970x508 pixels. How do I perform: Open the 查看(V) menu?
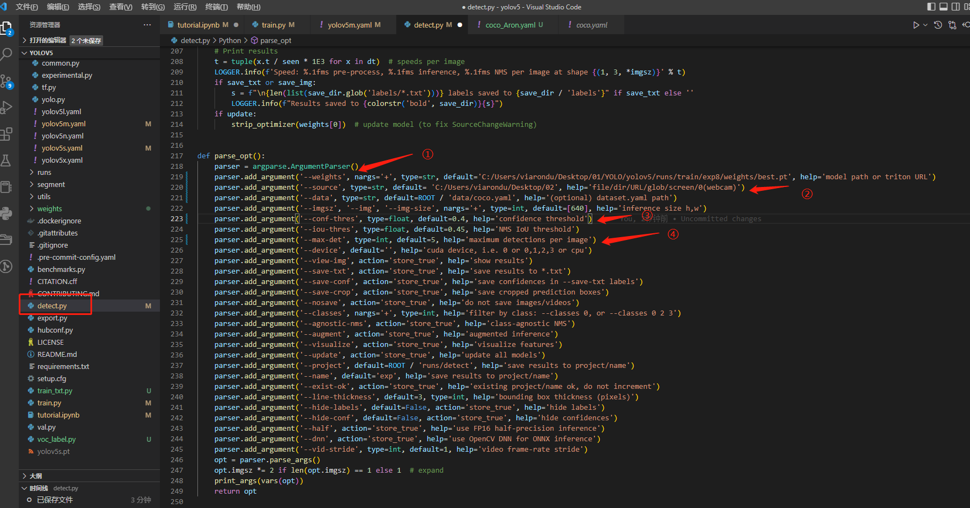tap(121, 7)
